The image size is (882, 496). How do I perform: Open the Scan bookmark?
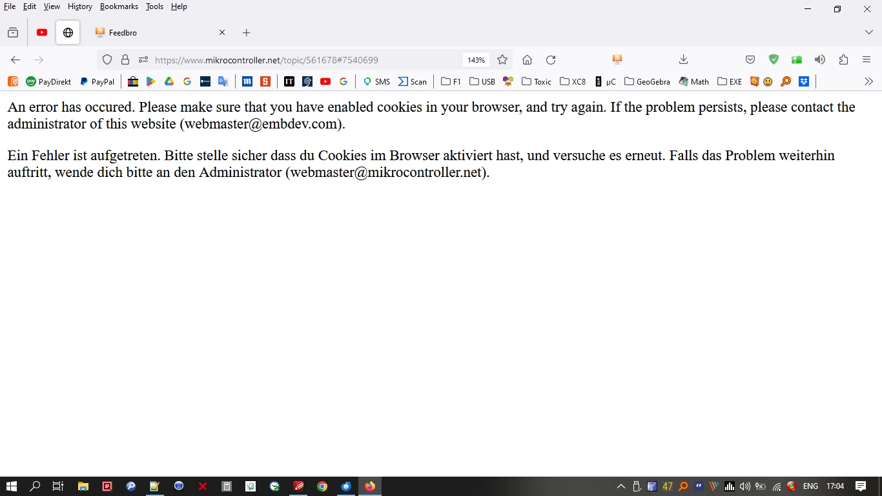point(412,81)
